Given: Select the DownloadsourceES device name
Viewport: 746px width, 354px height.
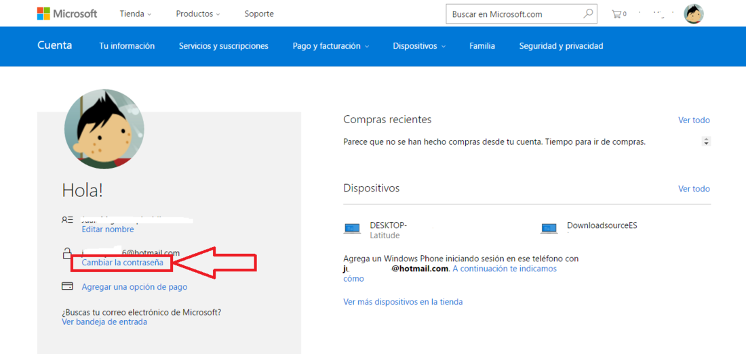Looking at the screenshot, I should coord(602,225).
